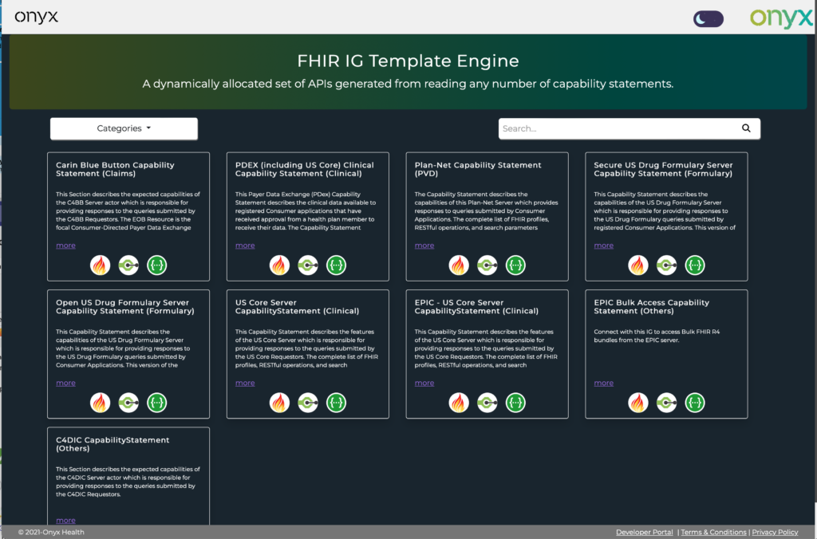This screenshot has width=817, height=539.
Task: Click flame icon on Secure US Drug Formulary card
Action: tap(637, 265)
